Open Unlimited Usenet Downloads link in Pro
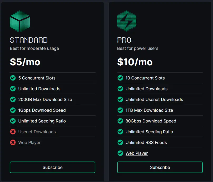This screenshot has height=182, width=213. click(154, 99)
